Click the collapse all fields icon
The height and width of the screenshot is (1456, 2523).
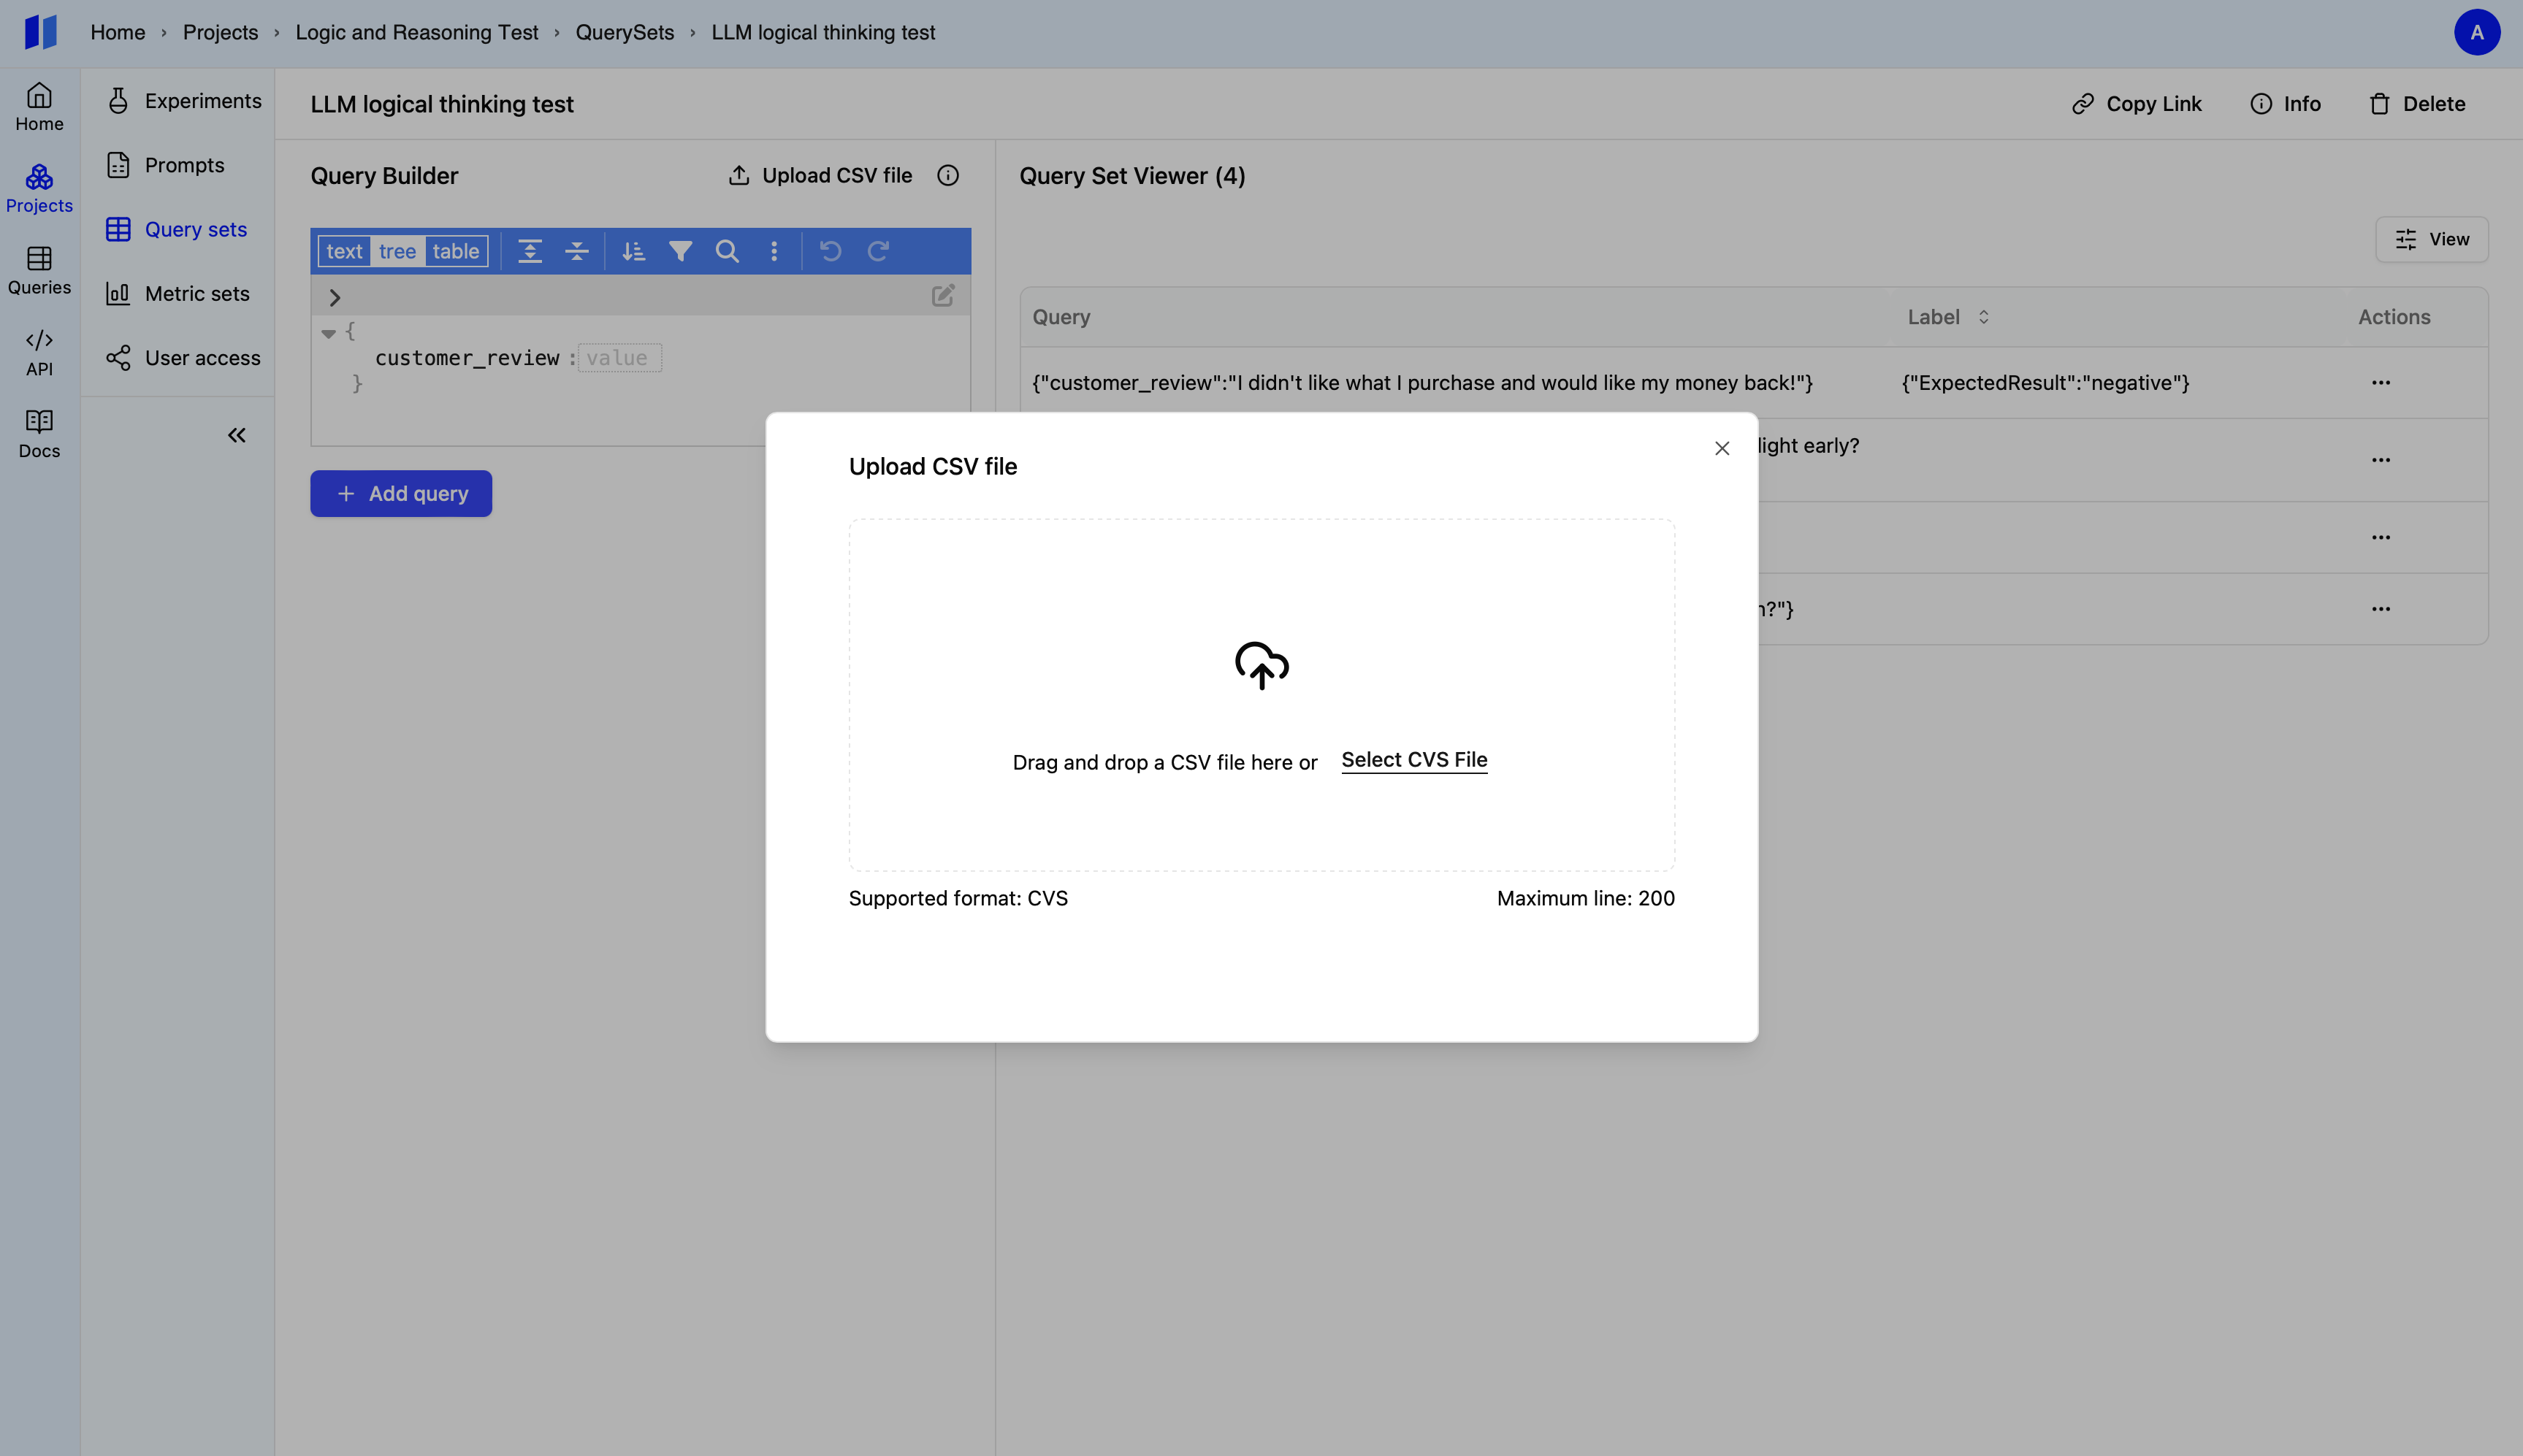click(x=577, y=251)
